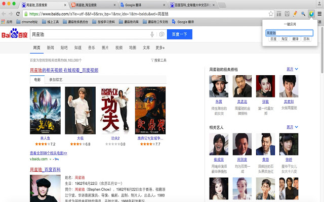Click the 百科 button in extension popup

tap(306, 39)
